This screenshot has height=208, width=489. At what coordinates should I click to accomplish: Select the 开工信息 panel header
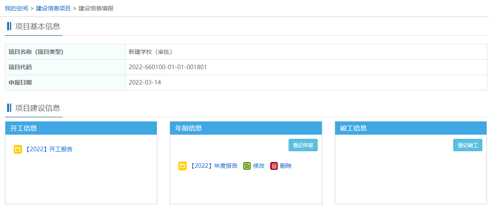coord(81,128)
